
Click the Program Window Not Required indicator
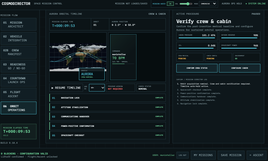tap(120, 88)
